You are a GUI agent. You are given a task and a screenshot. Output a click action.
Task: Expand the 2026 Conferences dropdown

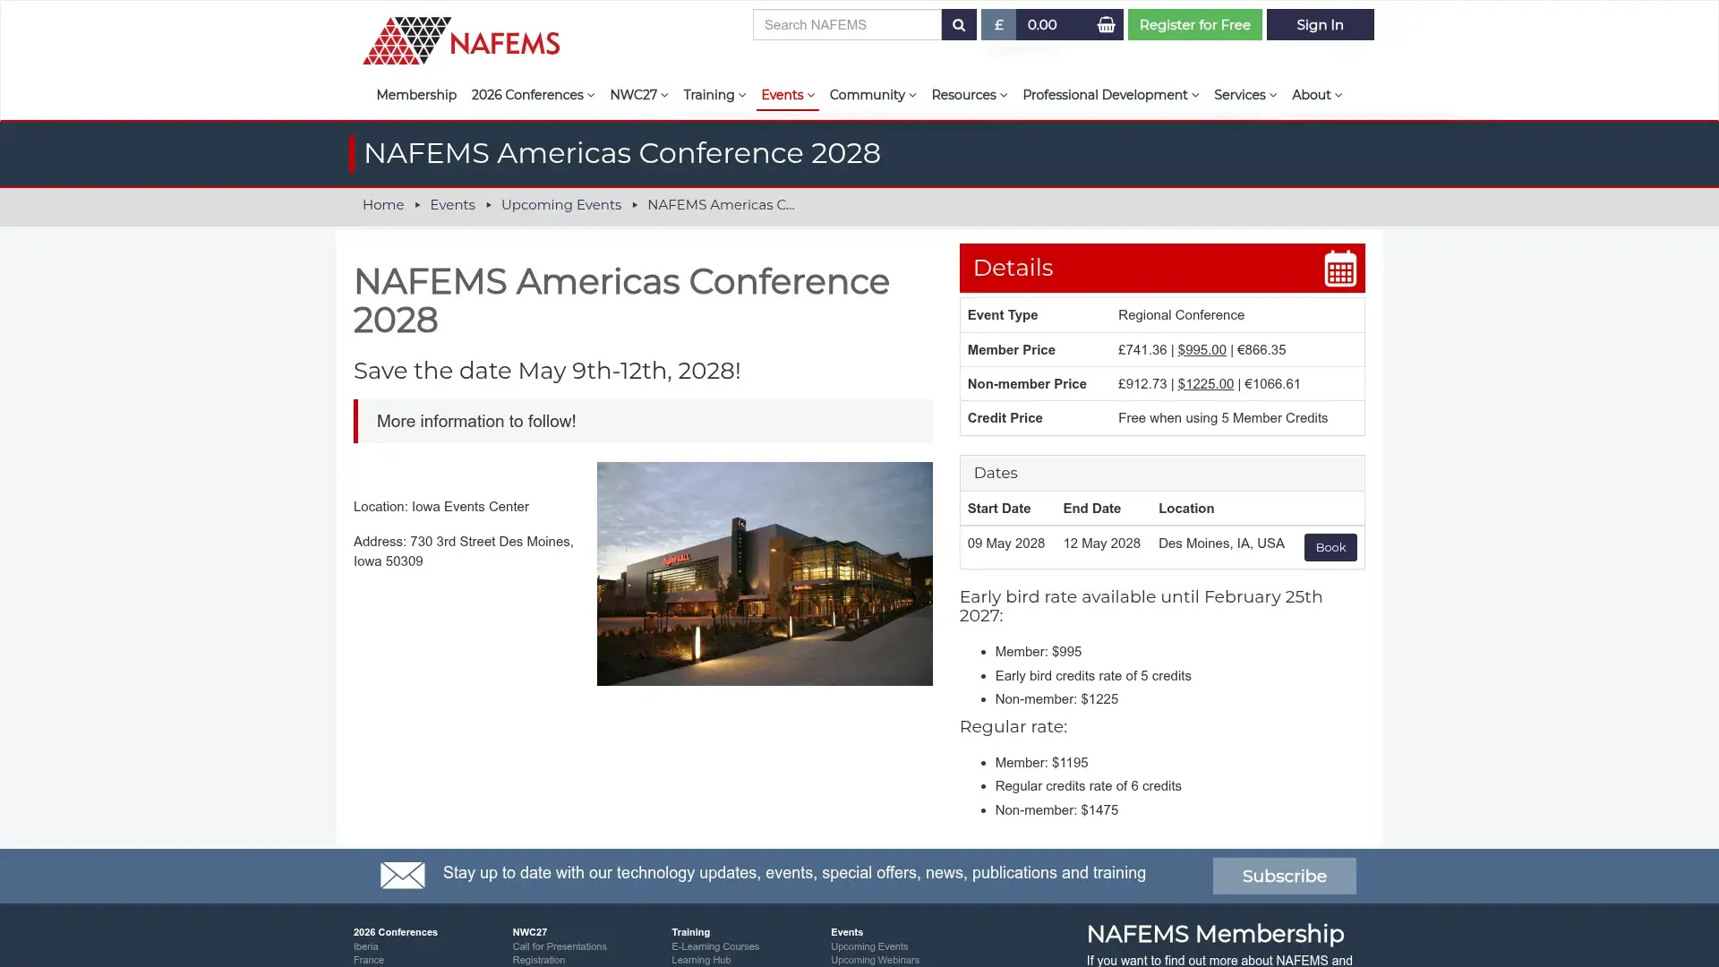click(x=533, y=95)
